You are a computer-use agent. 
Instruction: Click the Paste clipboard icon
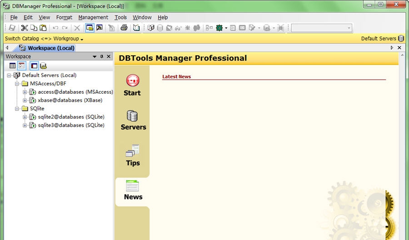coord(43,28)
